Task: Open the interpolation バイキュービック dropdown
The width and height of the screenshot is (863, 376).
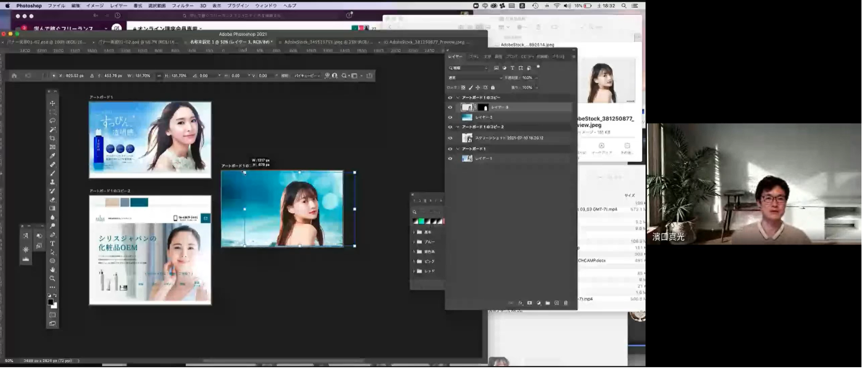Action: point(307,76)
